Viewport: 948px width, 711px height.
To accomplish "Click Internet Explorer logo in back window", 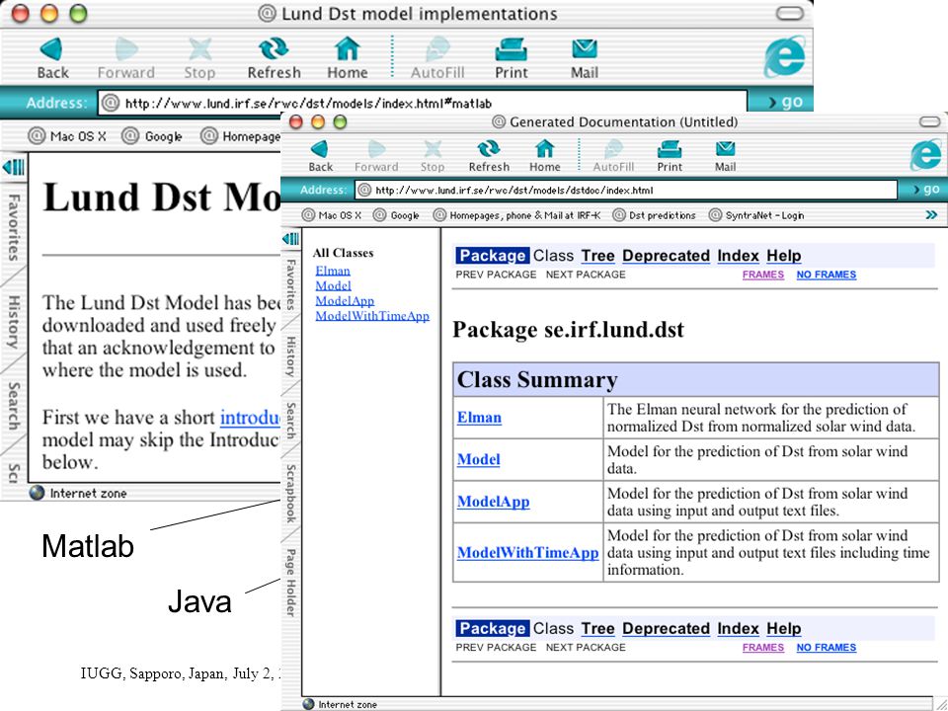I will 784,56.
